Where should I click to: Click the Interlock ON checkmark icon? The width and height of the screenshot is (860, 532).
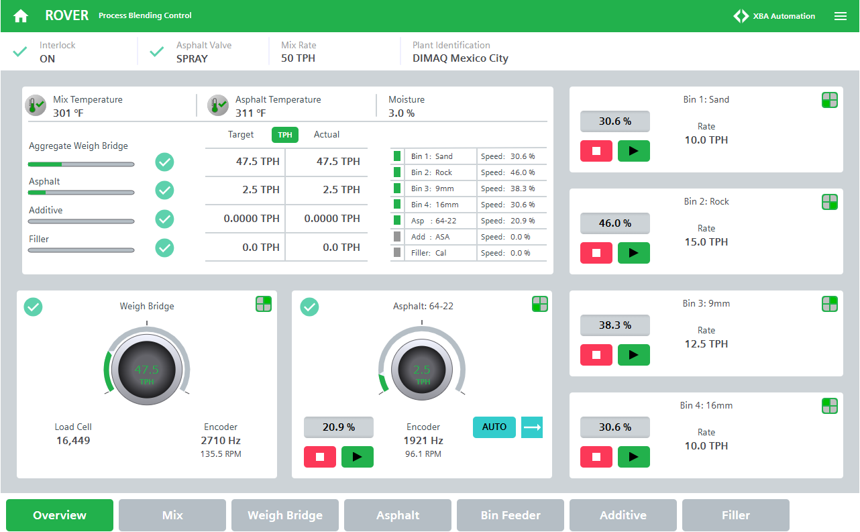21,52
